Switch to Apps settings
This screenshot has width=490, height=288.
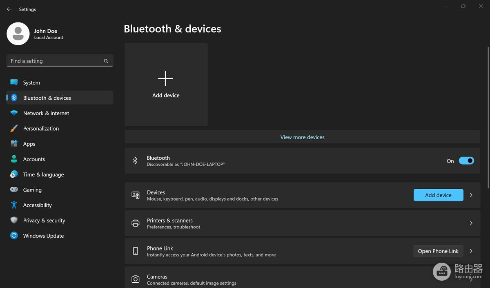(60, 144)
